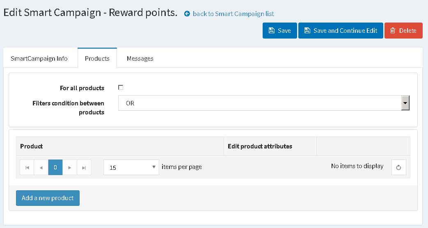Click the trash can icon on Delete

[x=393, y=30]
